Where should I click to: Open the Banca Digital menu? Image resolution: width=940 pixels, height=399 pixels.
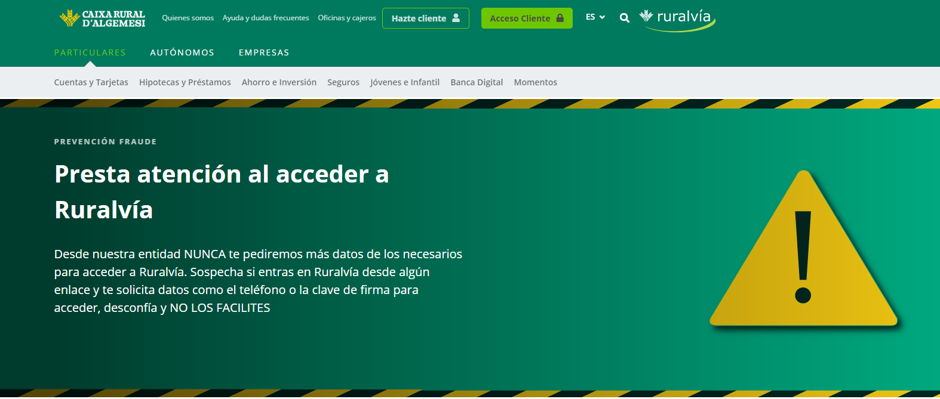pyautogui.click(x=477, y=82)
